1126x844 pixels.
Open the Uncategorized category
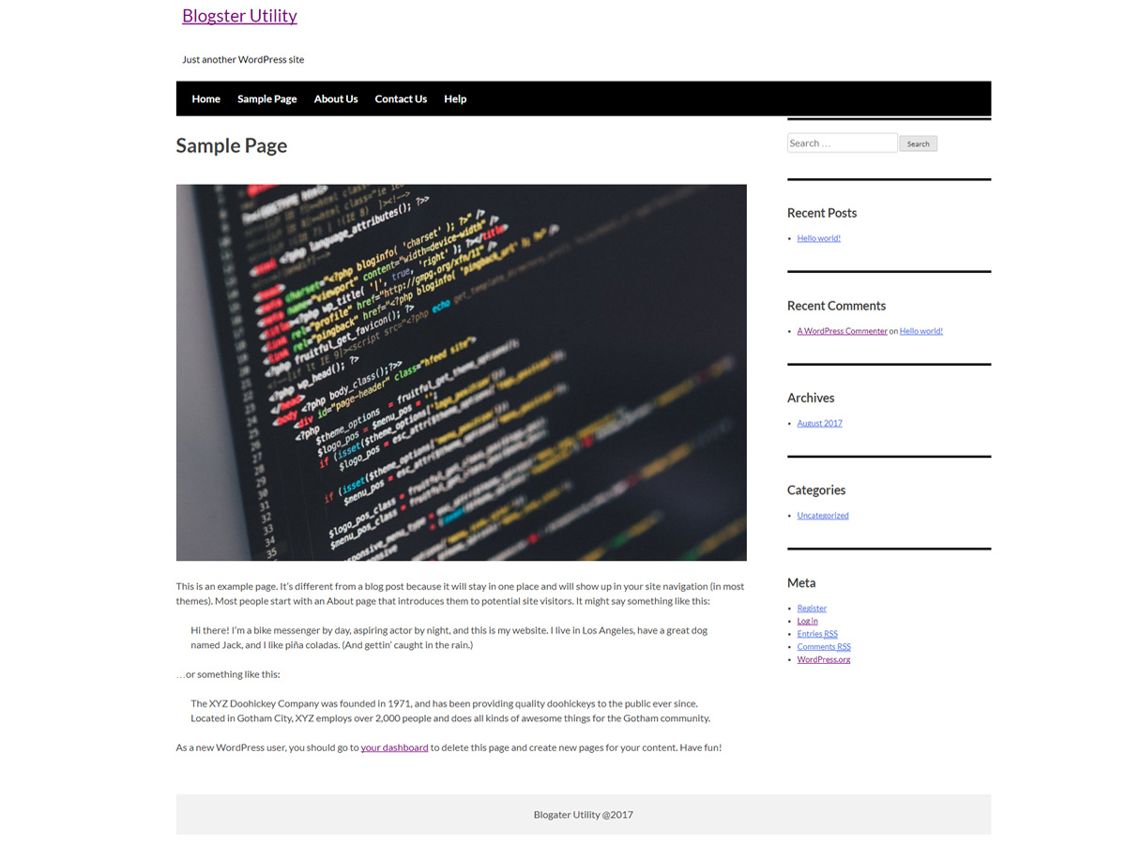[x=822, y=515]
